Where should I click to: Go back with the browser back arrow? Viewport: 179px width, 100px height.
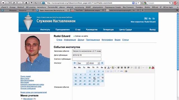click(x=3, y=3)
